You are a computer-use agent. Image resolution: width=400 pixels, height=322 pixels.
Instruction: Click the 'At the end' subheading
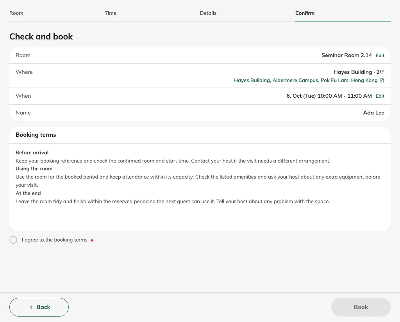(x=28, y=193)
